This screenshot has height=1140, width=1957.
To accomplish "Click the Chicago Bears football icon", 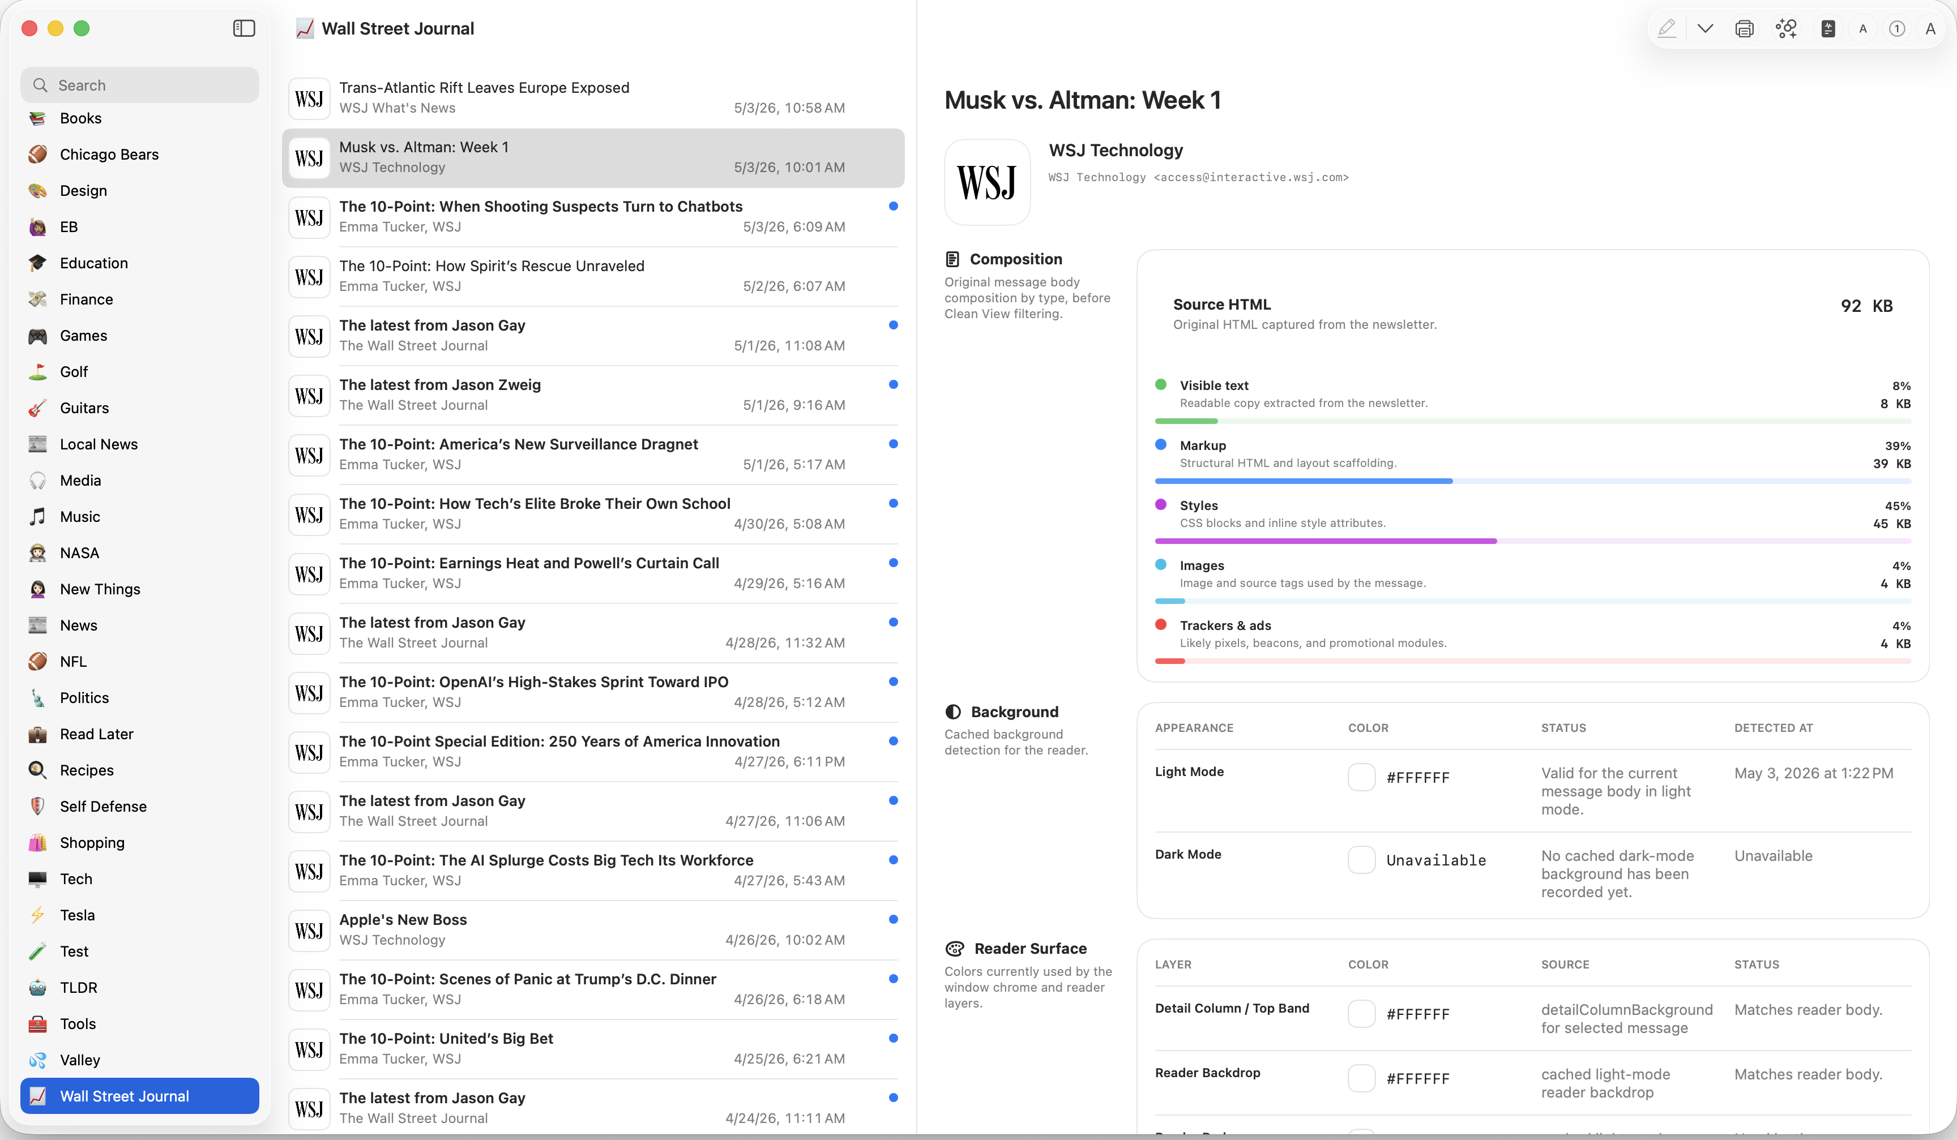I will pos(37,155).
